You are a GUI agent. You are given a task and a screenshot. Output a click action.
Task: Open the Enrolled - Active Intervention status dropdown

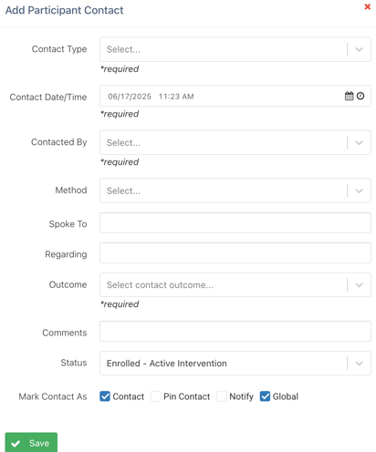(x=235, y=364)
